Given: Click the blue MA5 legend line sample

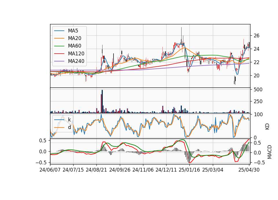Looking at the screenshot, I should (59, 31).
